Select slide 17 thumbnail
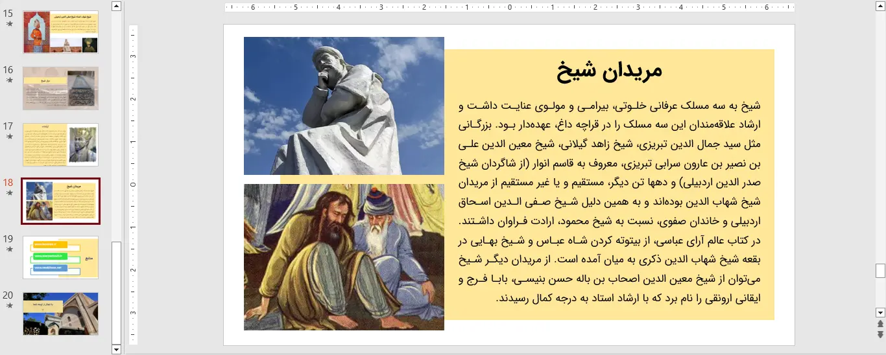 tap(60, 144)
